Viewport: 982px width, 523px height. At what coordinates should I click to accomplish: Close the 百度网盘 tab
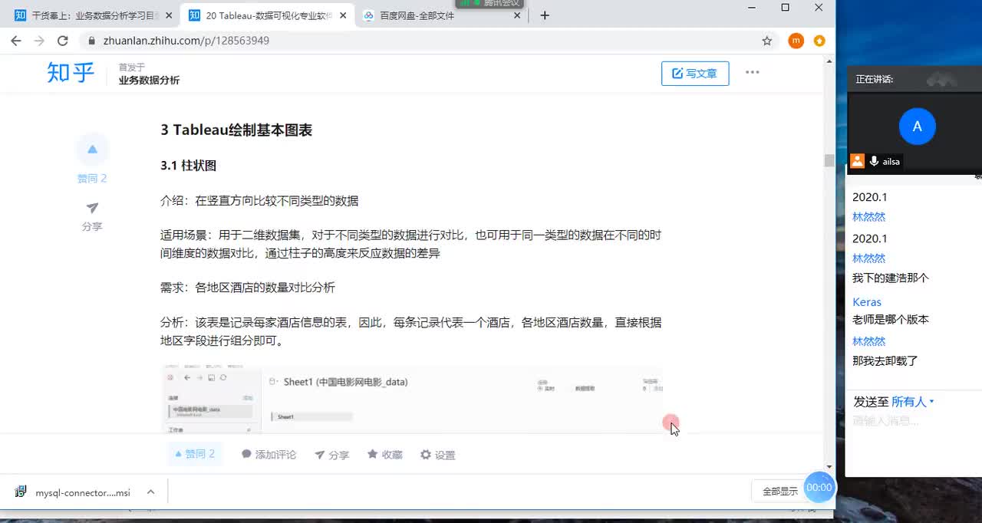tap(517, 15)
